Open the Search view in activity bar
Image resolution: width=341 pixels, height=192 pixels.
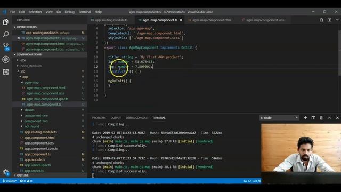click(6, 34)
